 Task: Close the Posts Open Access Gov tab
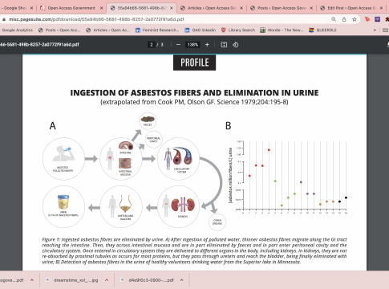pos(311,8)
